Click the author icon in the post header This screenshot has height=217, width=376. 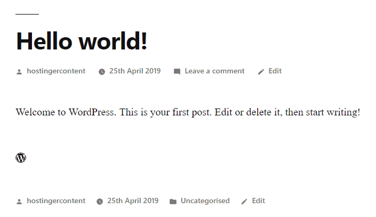(x=19, y=72)
